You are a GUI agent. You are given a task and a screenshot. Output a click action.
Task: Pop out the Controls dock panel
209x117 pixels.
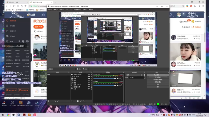(x=168, y=72)
